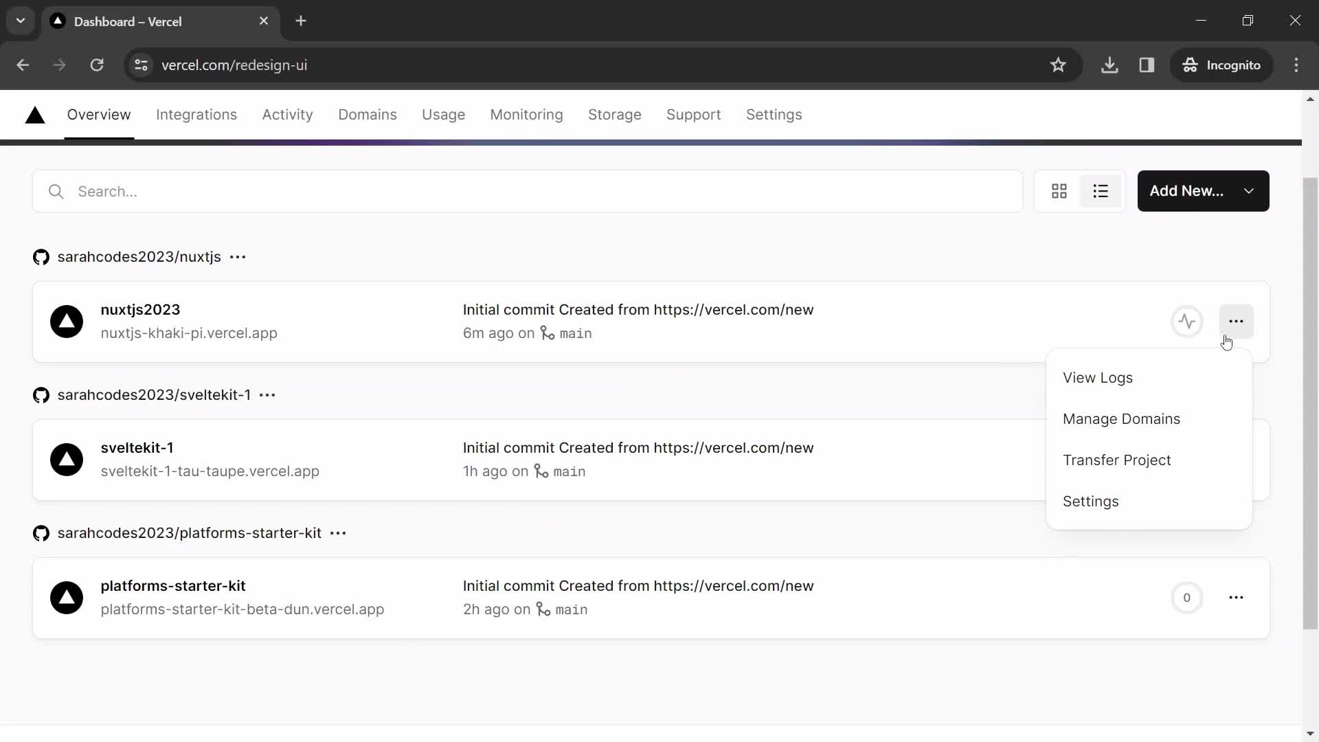Open the platforms-starter-kit project
This screenshot has height=742, width=1319.
coord(173,586)
